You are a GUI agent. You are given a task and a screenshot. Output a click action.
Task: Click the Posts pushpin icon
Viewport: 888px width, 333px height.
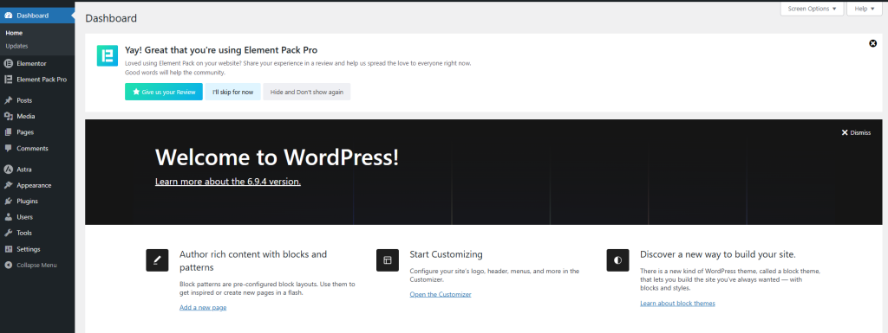point(8,100)
